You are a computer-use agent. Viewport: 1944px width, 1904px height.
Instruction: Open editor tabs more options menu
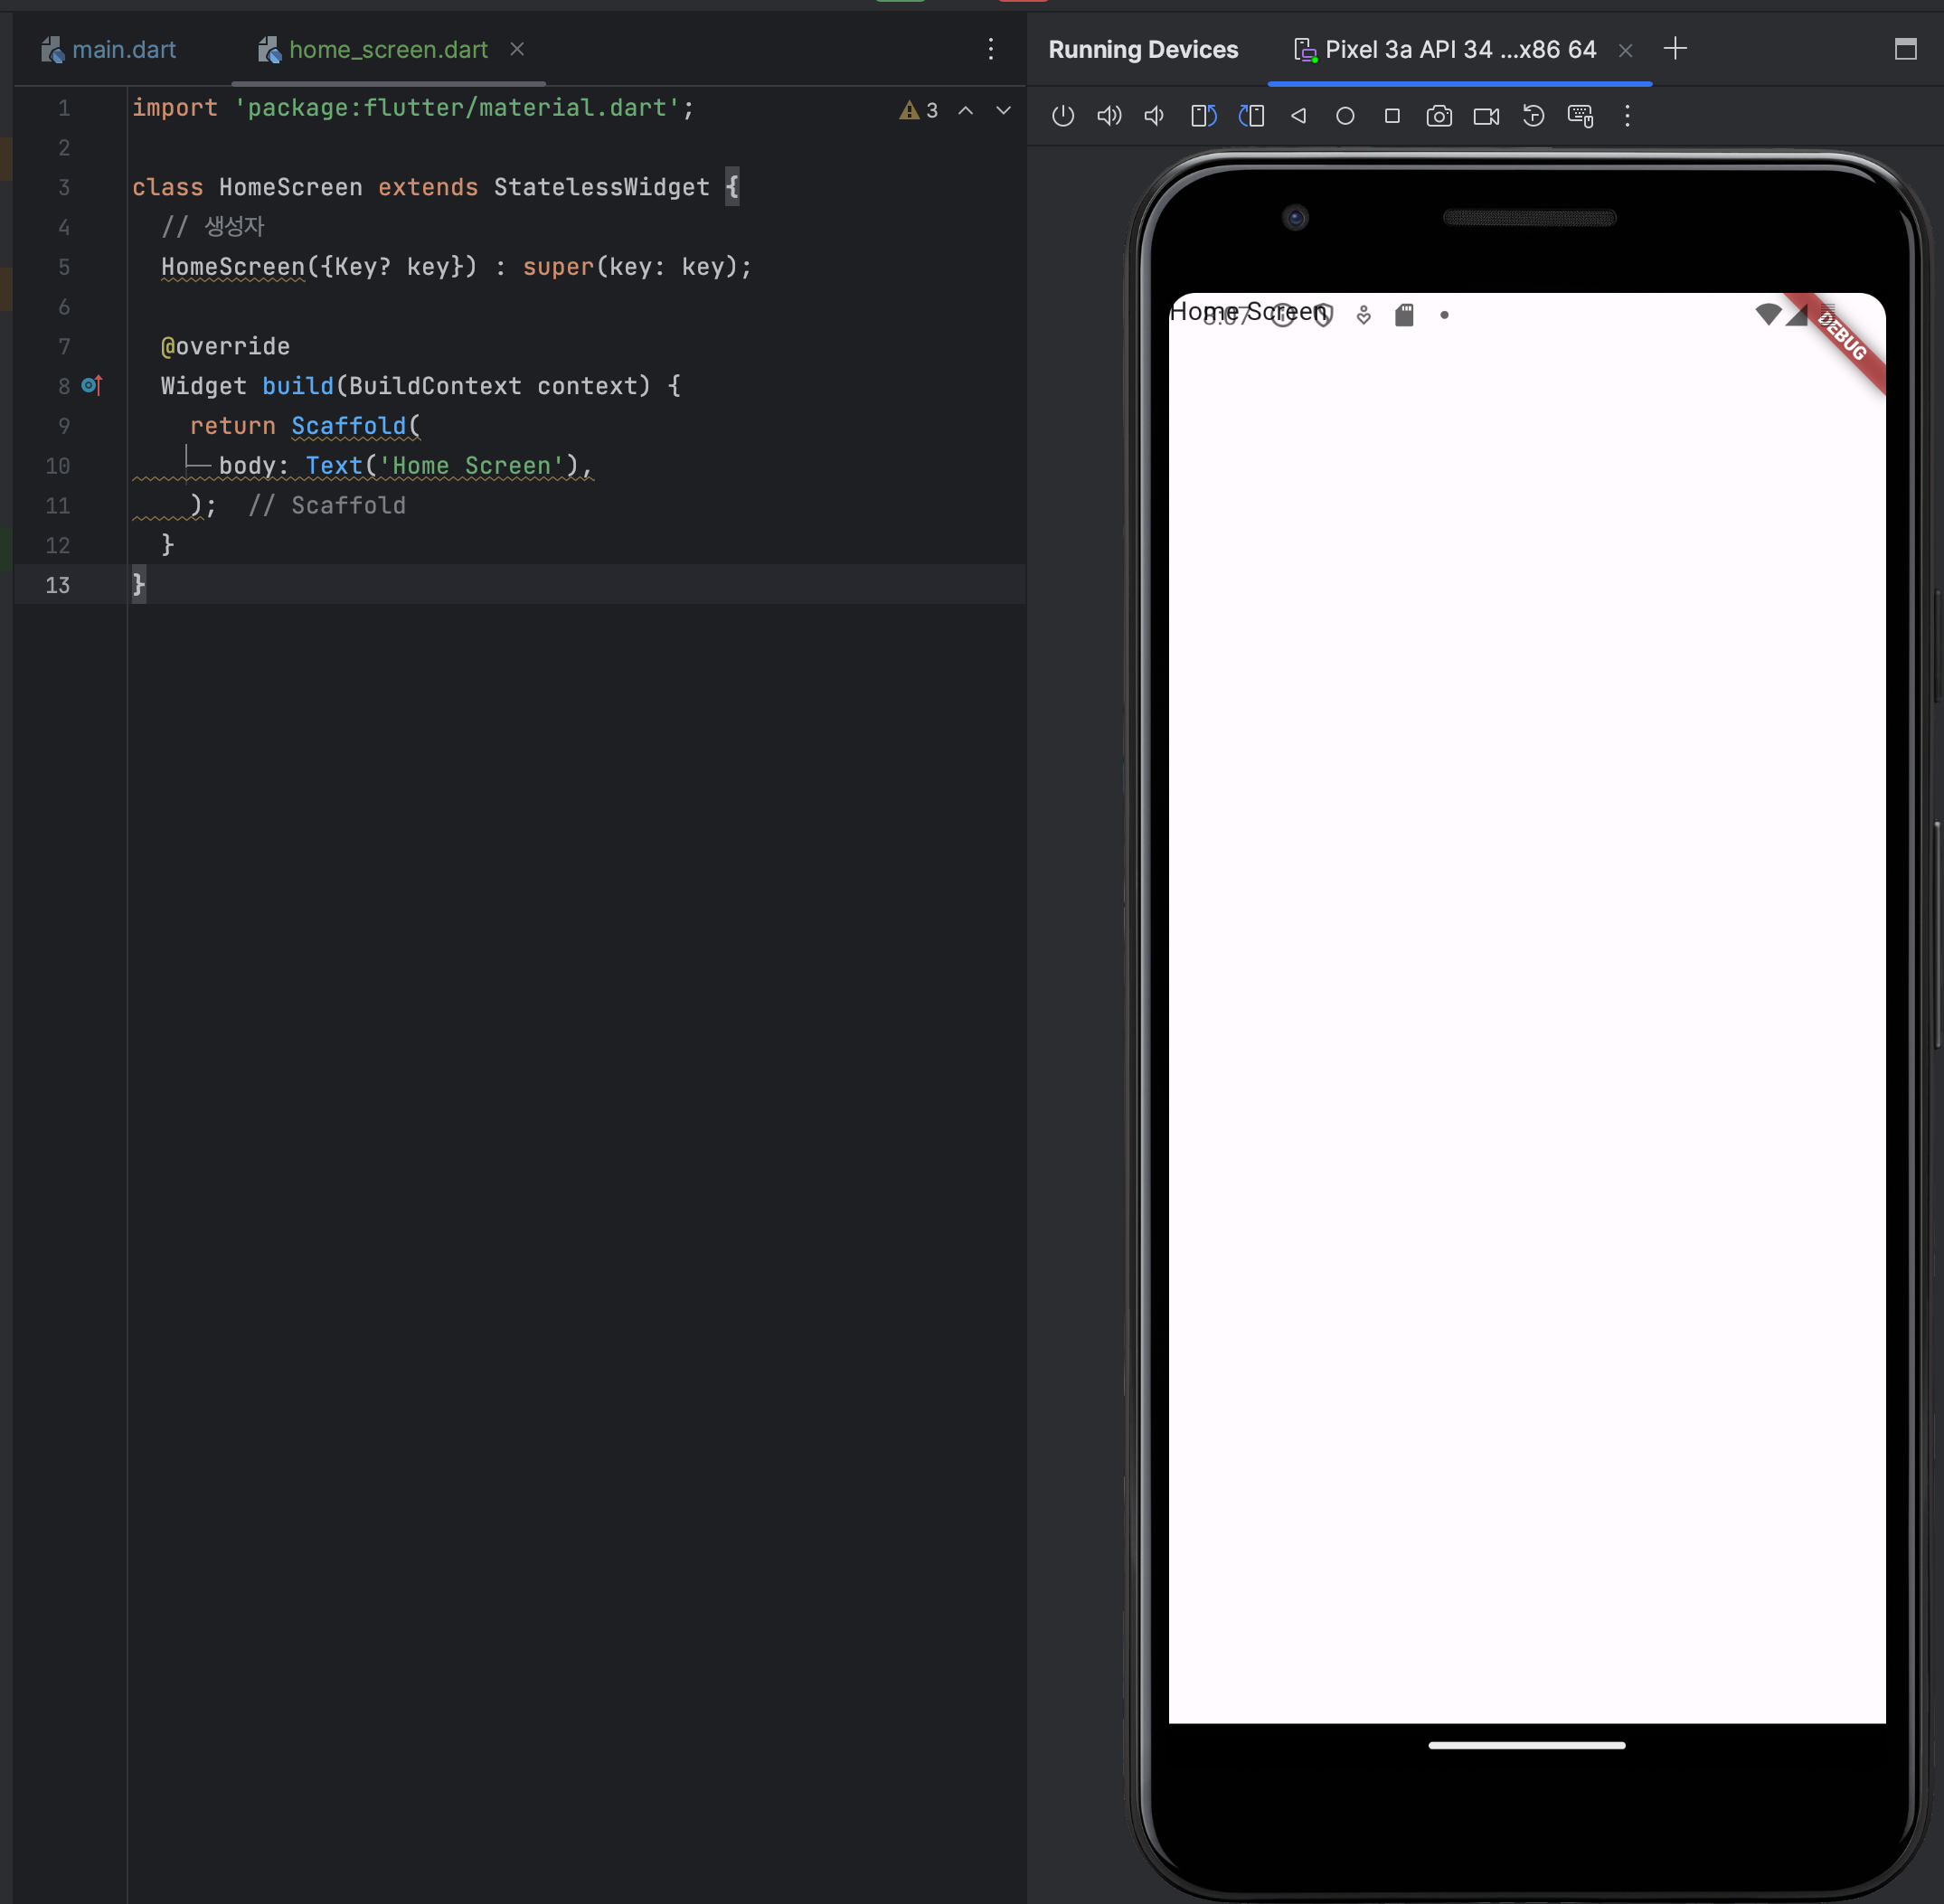[x=991, y=49]
